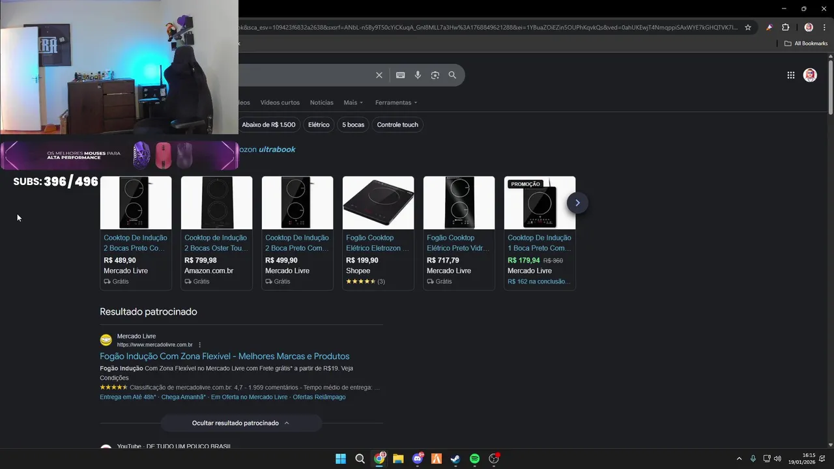Click the Mercado Livre ad favicon
The width and height of the screenshot is (834, 469).
(x=106, y=340)
